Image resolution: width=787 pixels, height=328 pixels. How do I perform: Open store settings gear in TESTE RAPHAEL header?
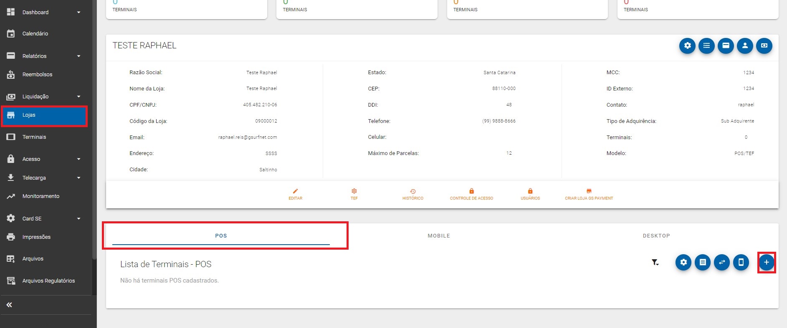[x=687, y=46]
